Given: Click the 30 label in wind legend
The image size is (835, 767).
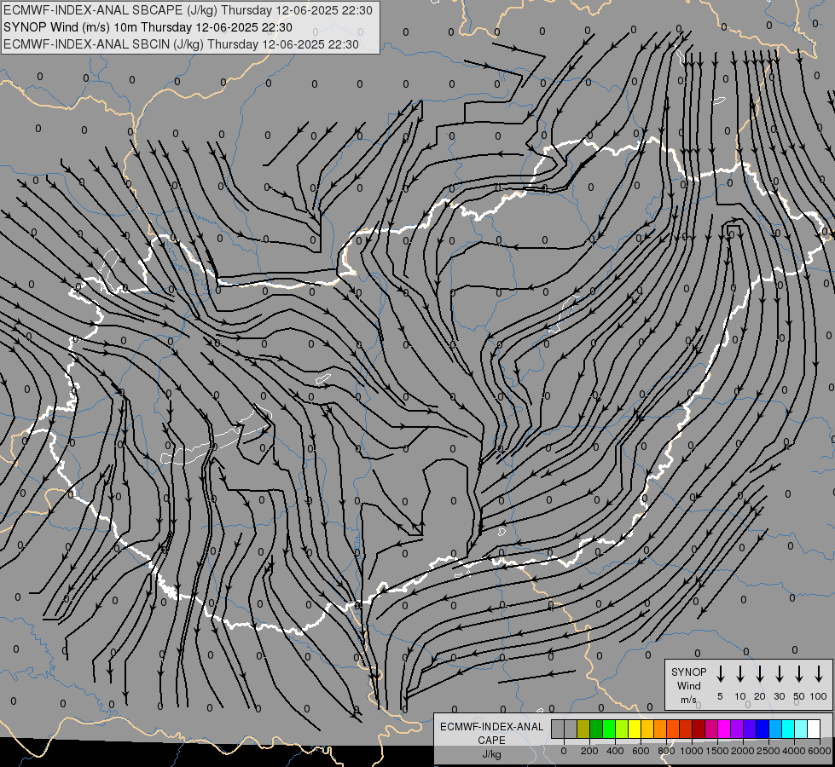Looking at the screenshot, I should point(779,696).
